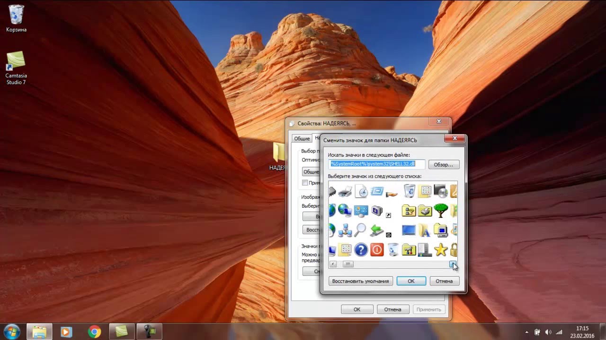606x340 pixels.
Task: Select the folder with computer icon
Action: click(441, 230)
